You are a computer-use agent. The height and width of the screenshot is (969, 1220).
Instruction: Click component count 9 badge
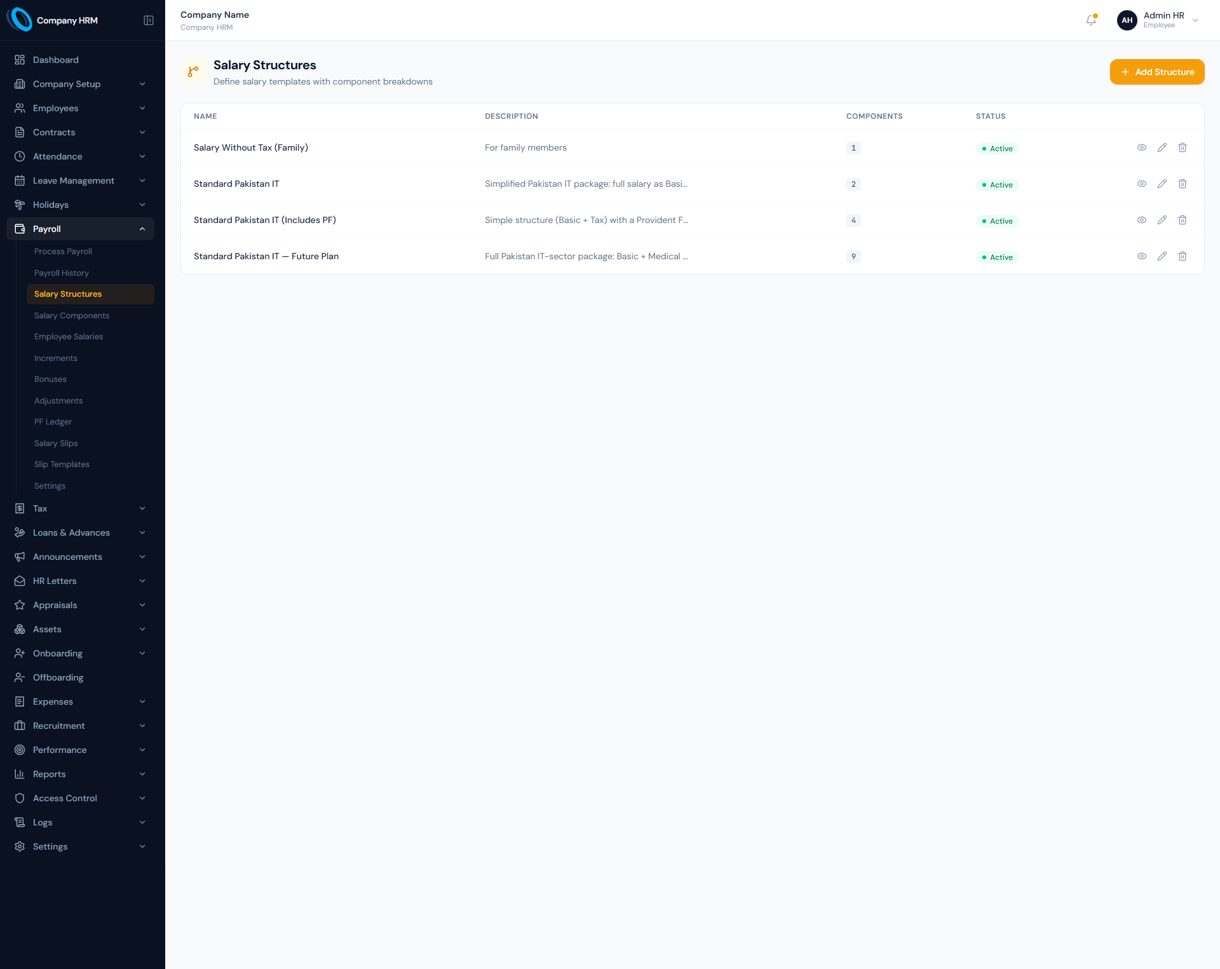tap(853, 257)
